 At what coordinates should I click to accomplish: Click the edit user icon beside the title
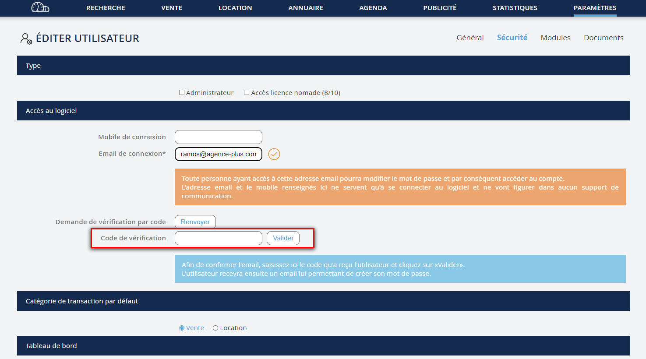tap(26, 39)
